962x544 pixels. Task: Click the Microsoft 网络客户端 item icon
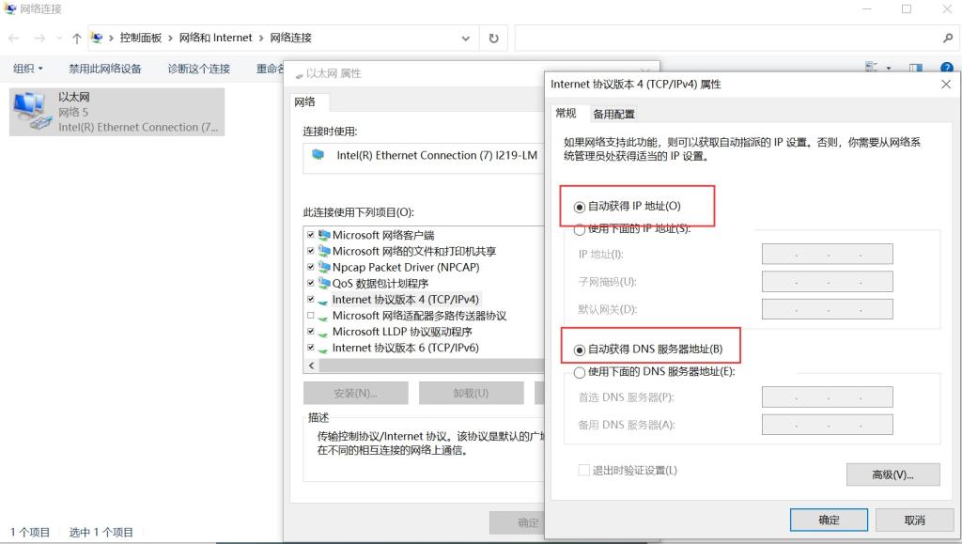click(324, 236)
